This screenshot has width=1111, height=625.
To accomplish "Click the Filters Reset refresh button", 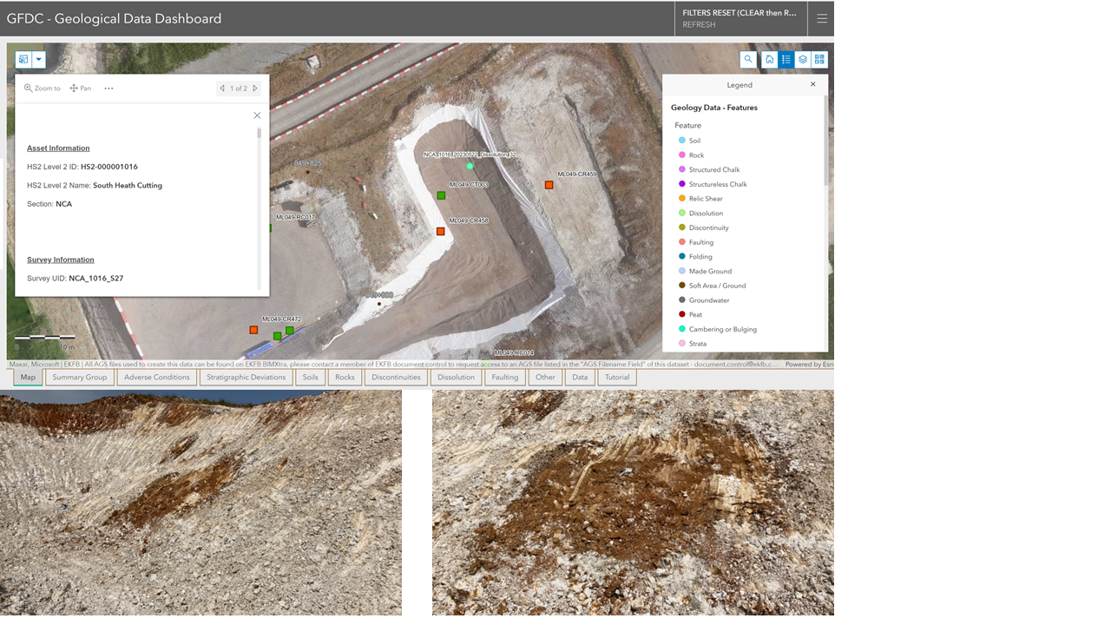I will pos(740,18).
